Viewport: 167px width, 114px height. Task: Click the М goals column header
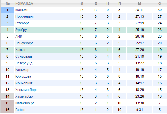(x=139, y=3)
